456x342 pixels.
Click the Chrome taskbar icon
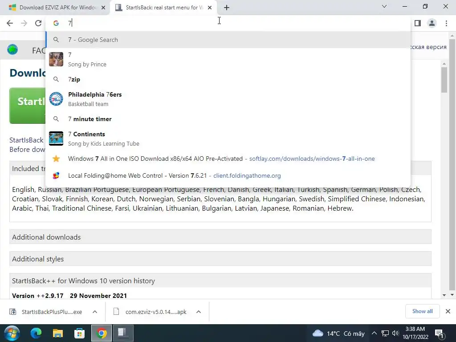(101, 333)
